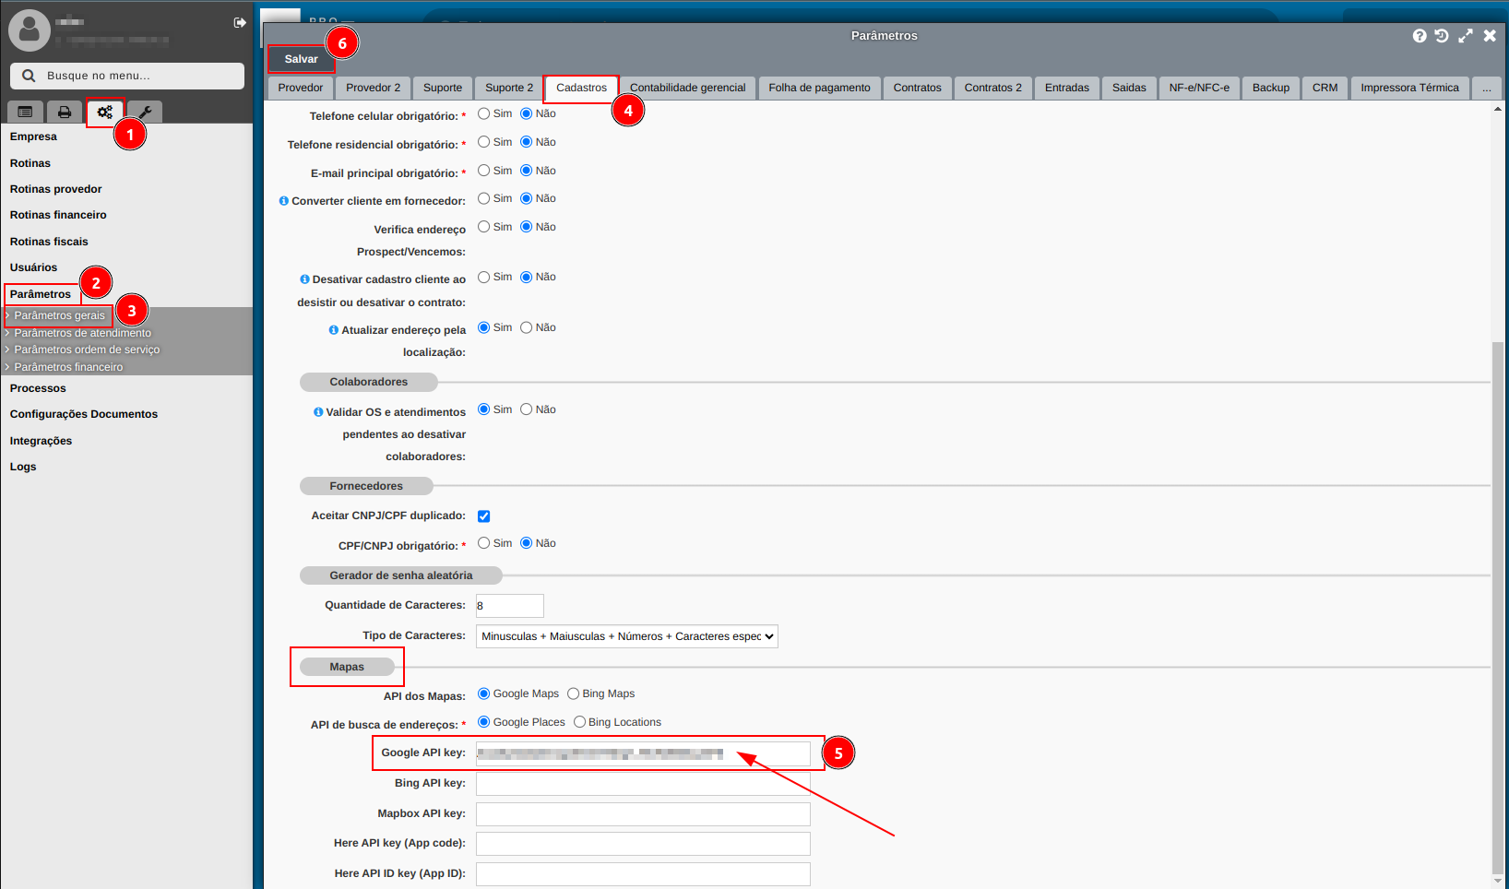Open the wrench tools sidebar icon
Viewport: 1509px width, 889px height.
point(145,112)
